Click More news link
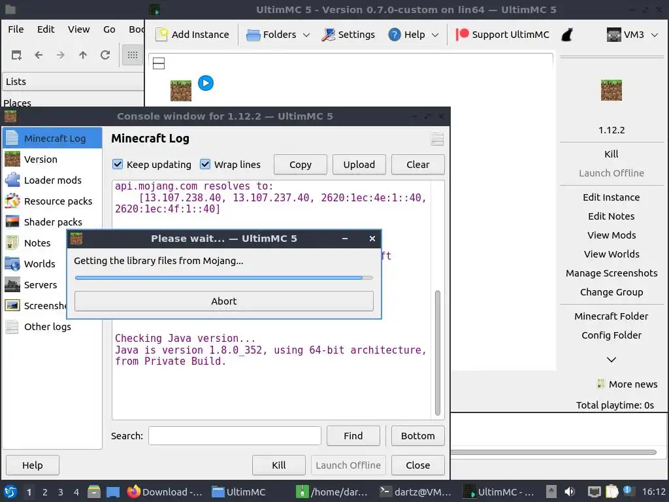 click(627, 384)
